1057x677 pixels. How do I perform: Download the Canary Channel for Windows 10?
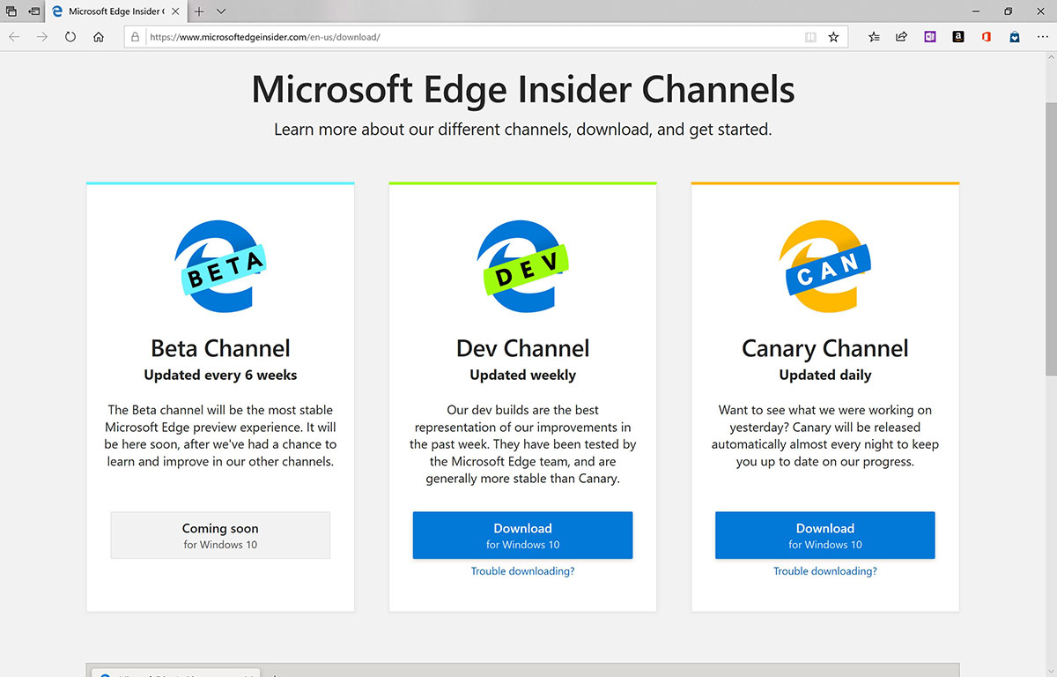coord(825,535)
